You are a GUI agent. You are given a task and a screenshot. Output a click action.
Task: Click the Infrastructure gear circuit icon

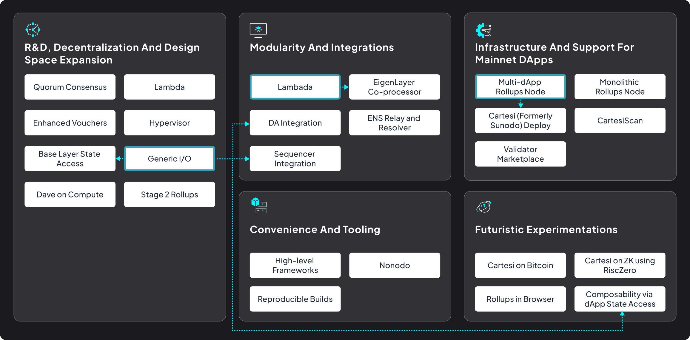tap(483, 30)
